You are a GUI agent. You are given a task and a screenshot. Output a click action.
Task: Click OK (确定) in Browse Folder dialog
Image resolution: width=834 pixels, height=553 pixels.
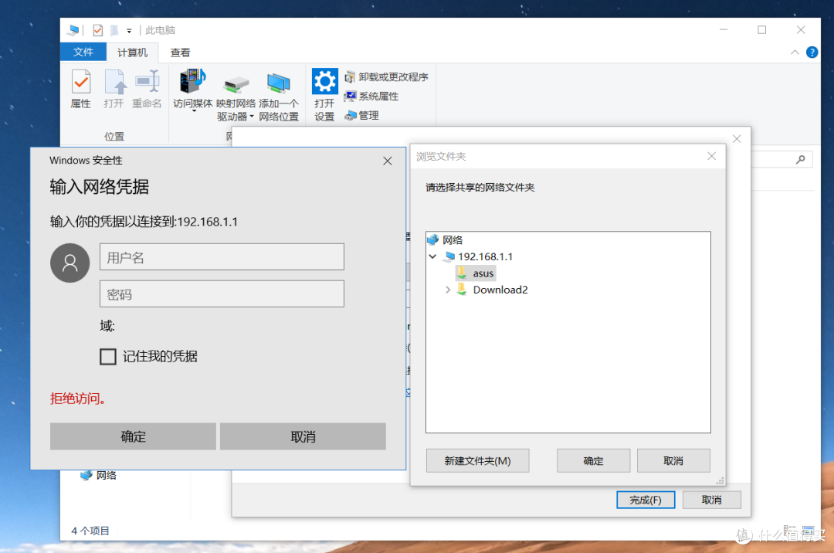coord(594,460)
